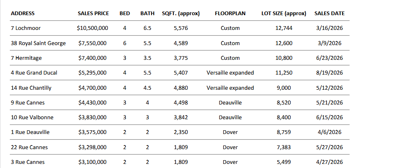Select the FLOORPLAN column header

(230, 14)
